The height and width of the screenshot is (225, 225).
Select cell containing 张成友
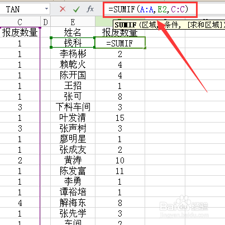(73, 149)
